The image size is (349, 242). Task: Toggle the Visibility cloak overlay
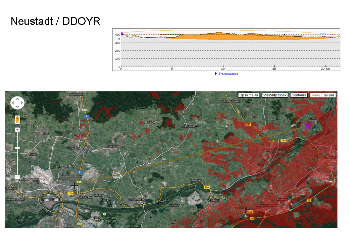[275, 95]
